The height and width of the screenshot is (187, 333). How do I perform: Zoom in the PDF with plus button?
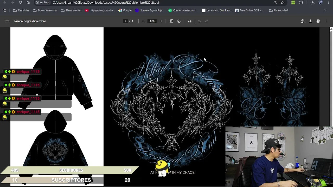tap(161, 21)
